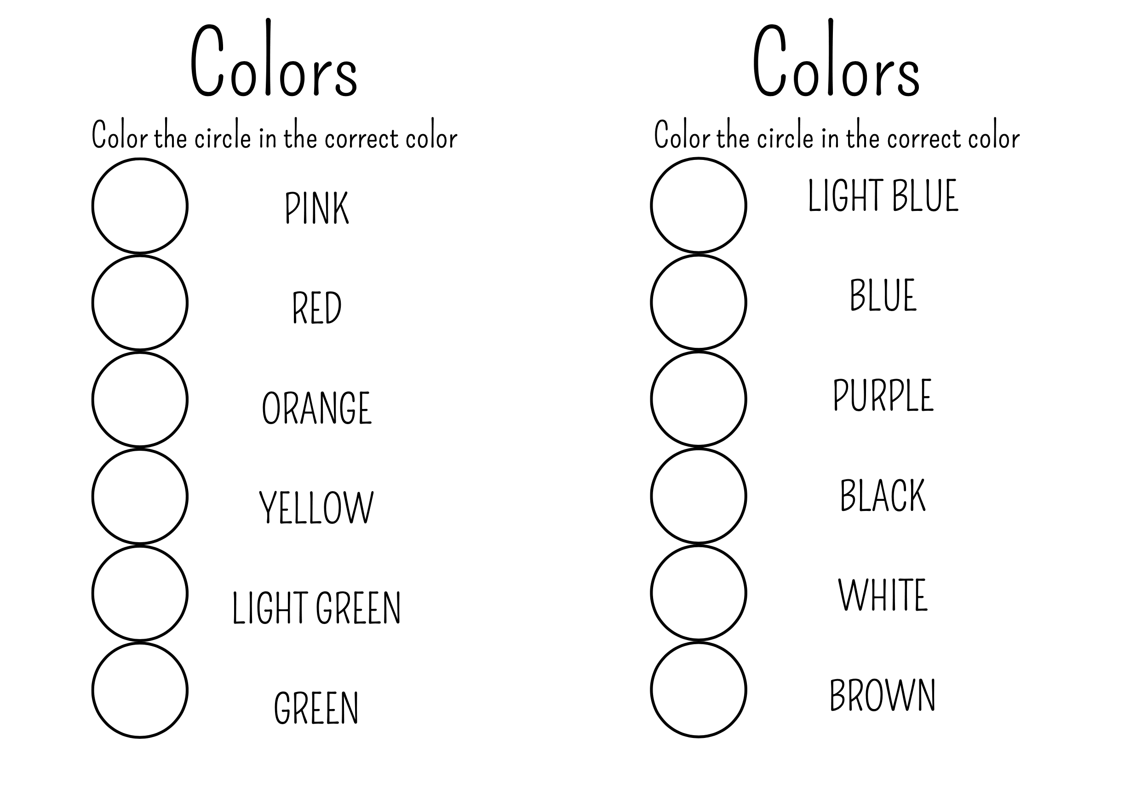Select the BLACK circle

[x=699, y=496]
